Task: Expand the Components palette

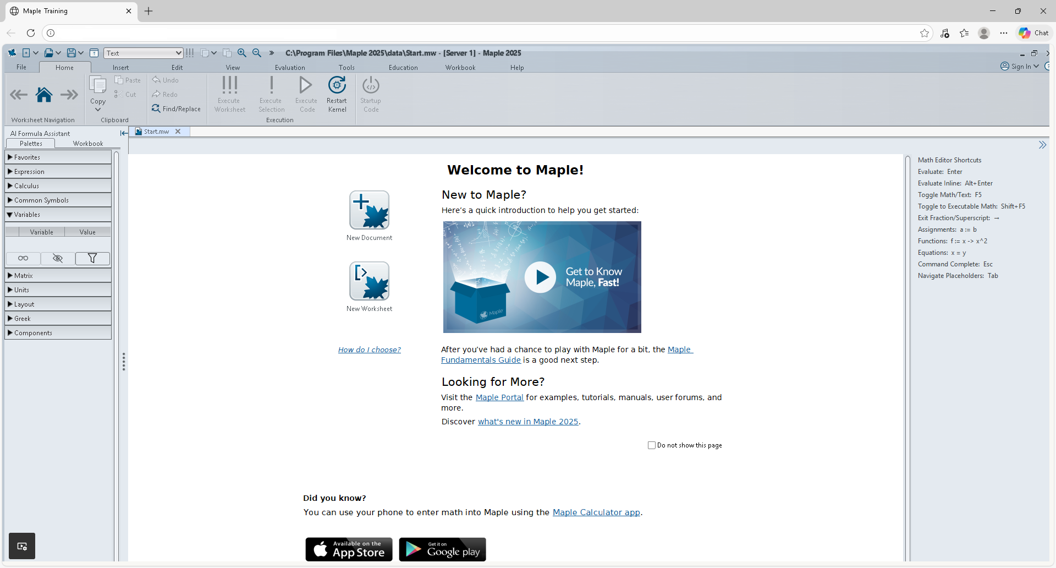Action: [x=58, y=333]
